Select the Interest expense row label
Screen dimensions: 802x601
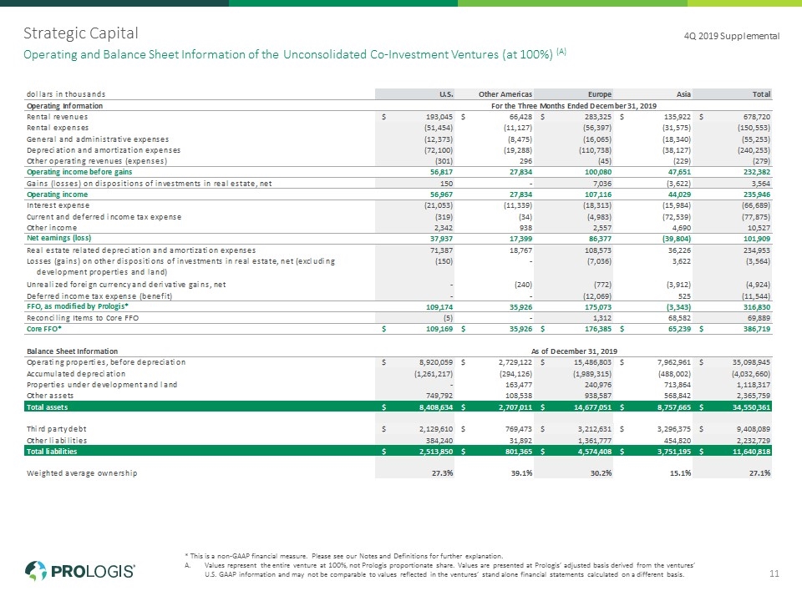[58, 205]
